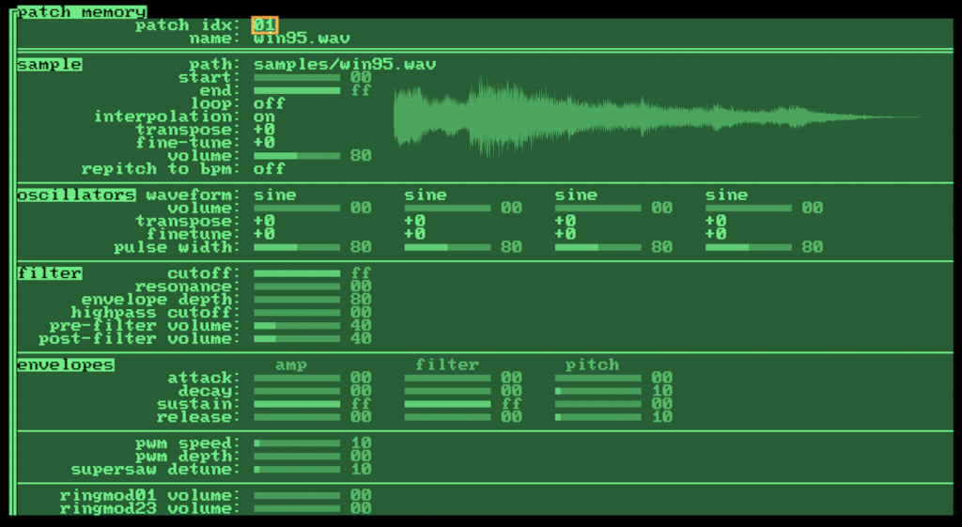
Task: Adjust fourth oscillator volume slider
Action: (x=749, y=208)
